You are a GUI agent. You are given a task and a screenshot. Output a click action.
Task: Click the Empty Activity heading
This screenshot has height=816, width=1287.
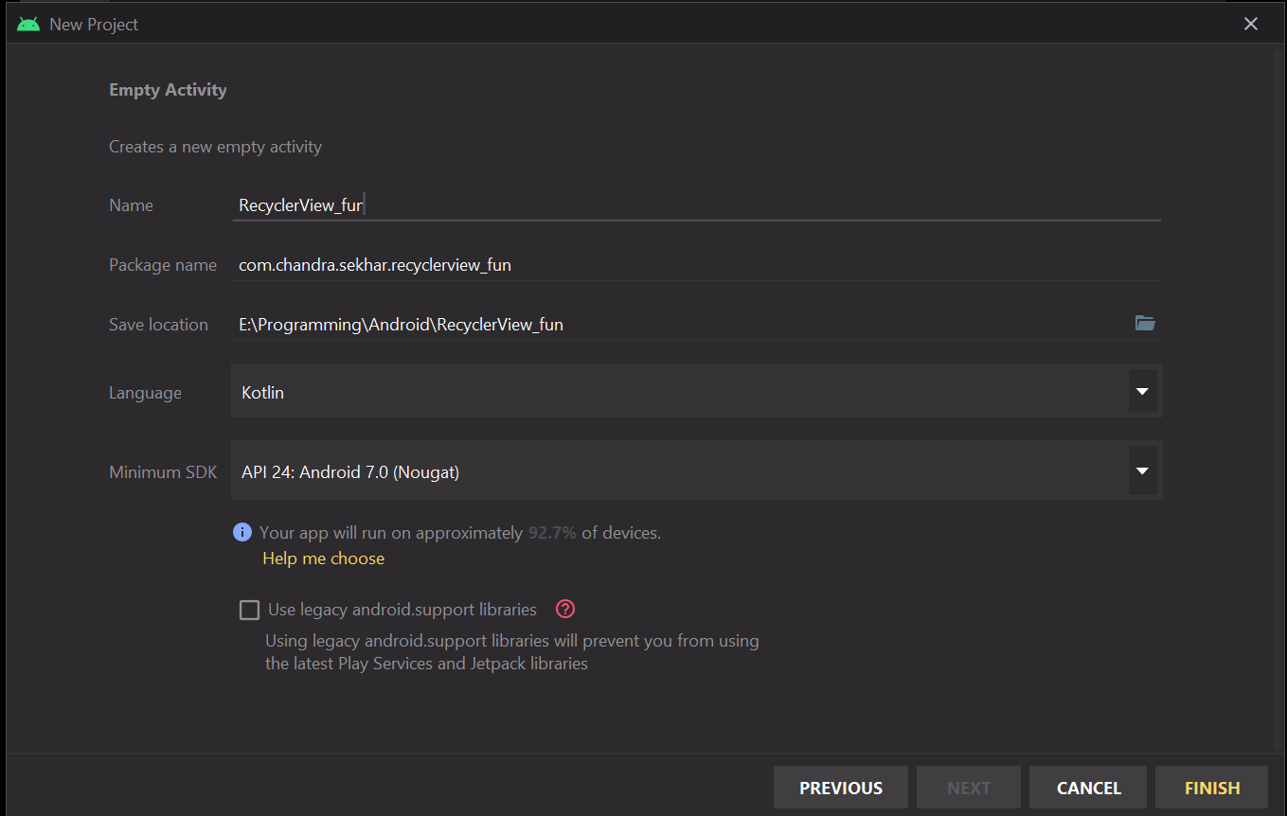pyautogui.click(x=168, y=90)
